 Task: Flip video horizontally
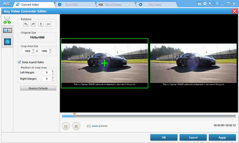click(48, 24)
